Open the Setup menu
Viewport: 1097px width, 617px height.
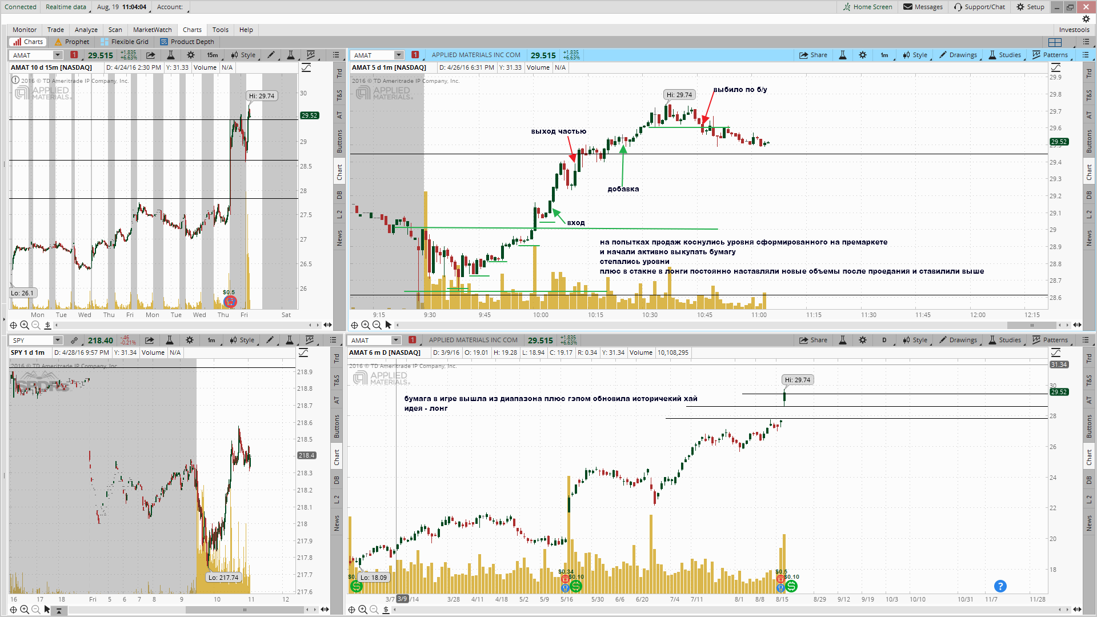[x=1030, y=7]
